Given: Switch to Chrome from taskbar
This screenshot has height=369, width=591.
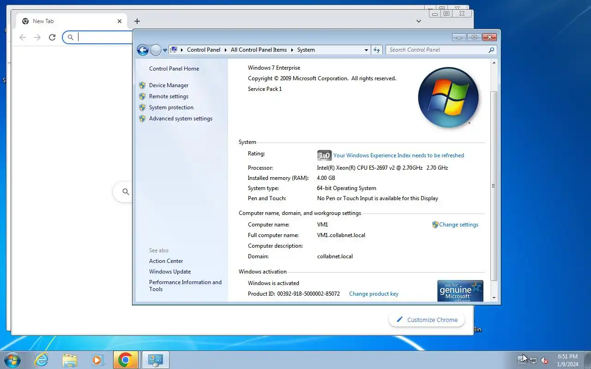Looking at the screenshot, I should 126,360.
